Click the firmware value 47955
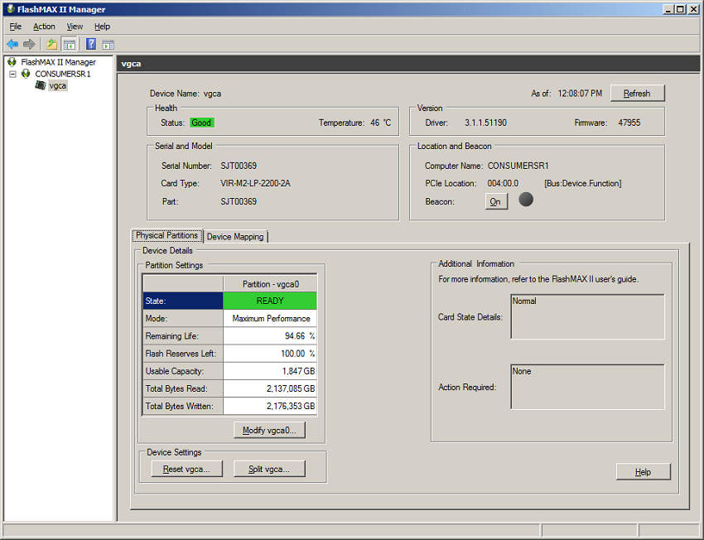This screenshot has height=540, width=704. (x=629, y=123)
